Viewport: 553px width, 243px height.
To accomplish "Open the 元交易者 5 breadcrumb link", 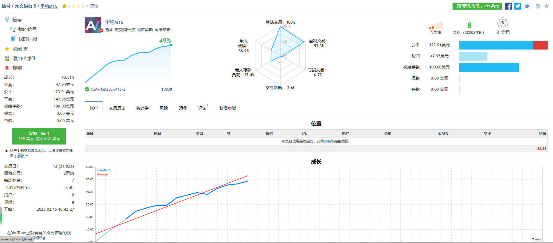I will [26, 6].
